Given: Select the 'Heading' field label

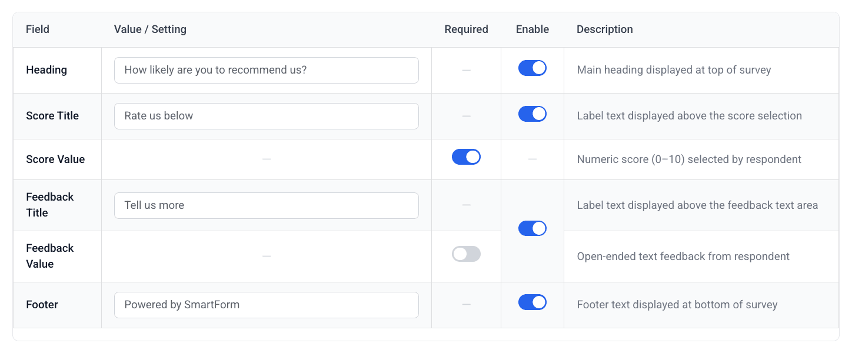Looking at the screenshot, I should [x=46, y=70].
